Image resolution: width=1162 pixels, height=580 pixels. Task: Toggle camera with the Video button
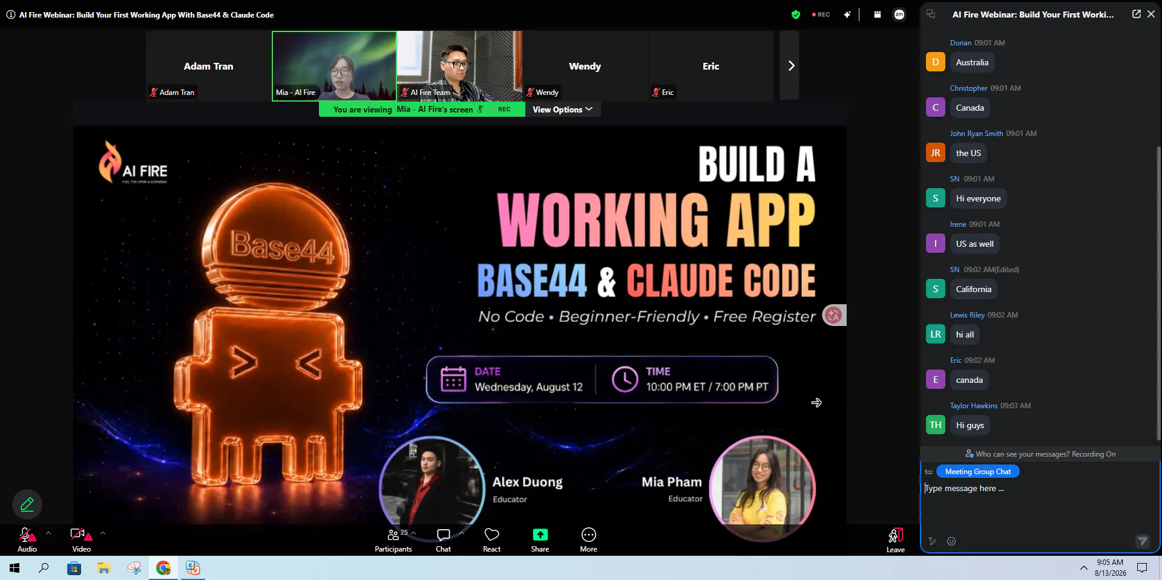[x=81, y=539]
